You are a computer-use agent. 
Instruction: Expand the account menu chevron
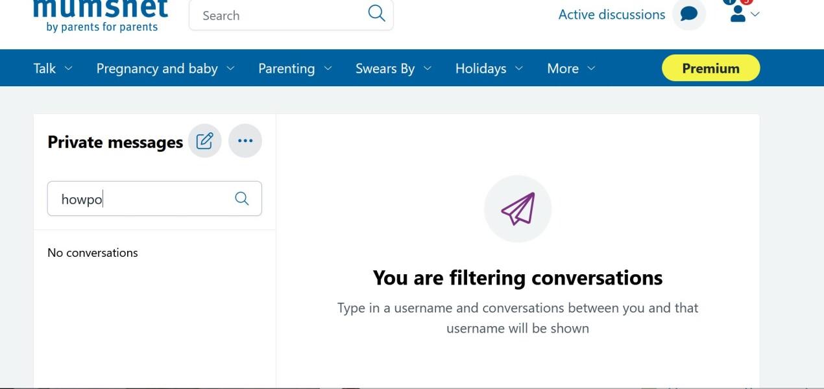(x=755, y=14)
